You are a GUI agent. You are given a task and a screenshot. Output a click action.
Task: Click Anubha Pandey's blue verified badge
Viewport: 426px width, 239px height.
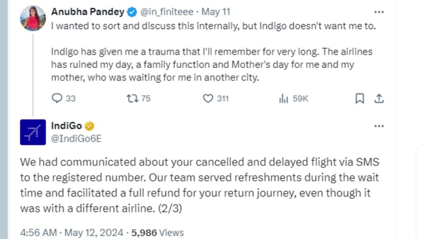(x=131, y=12)
